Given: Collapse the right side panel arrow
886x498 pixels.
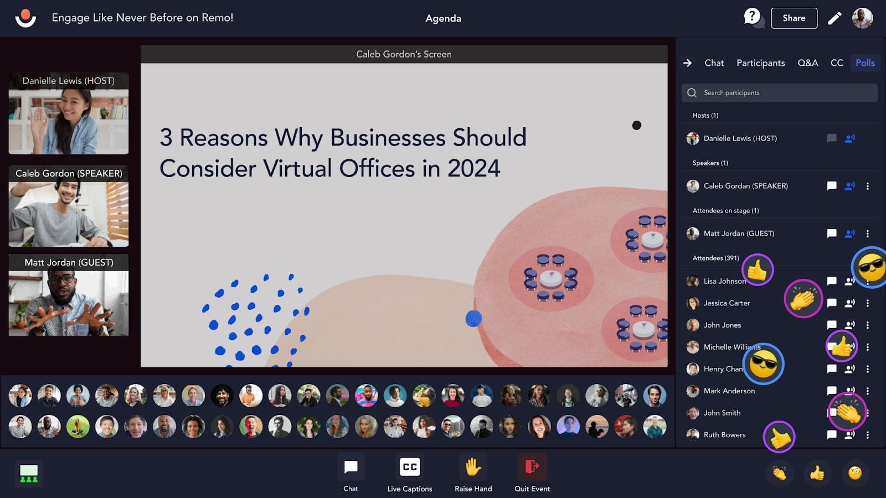Looking at the screenshot, I should [688, 63].
